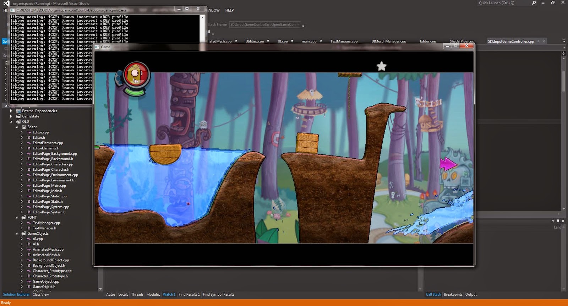Collapse the OLD folder in the tree
Screen dimensions: 568x306
pos(11,122)
